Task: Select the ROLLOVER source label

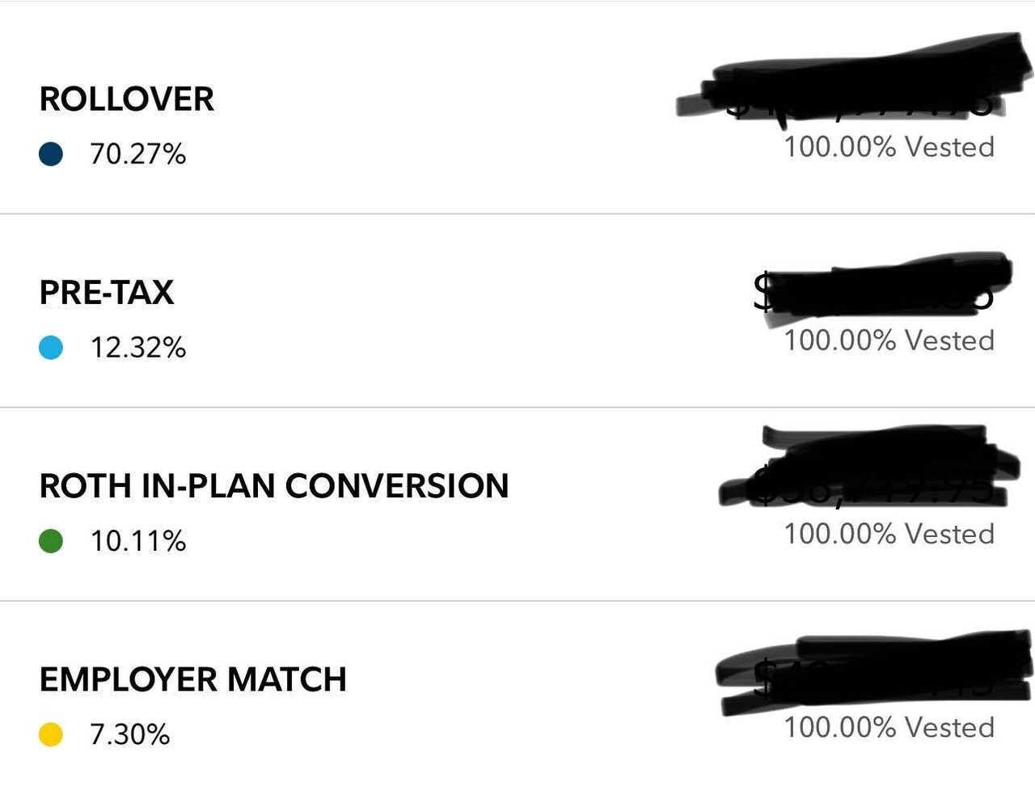Action: pyautogui.click(x=127, y=99)
